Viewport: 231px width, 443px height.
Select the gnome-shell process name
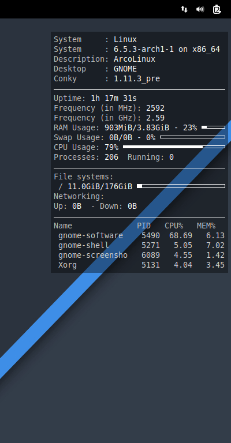[x=83, y=245]
